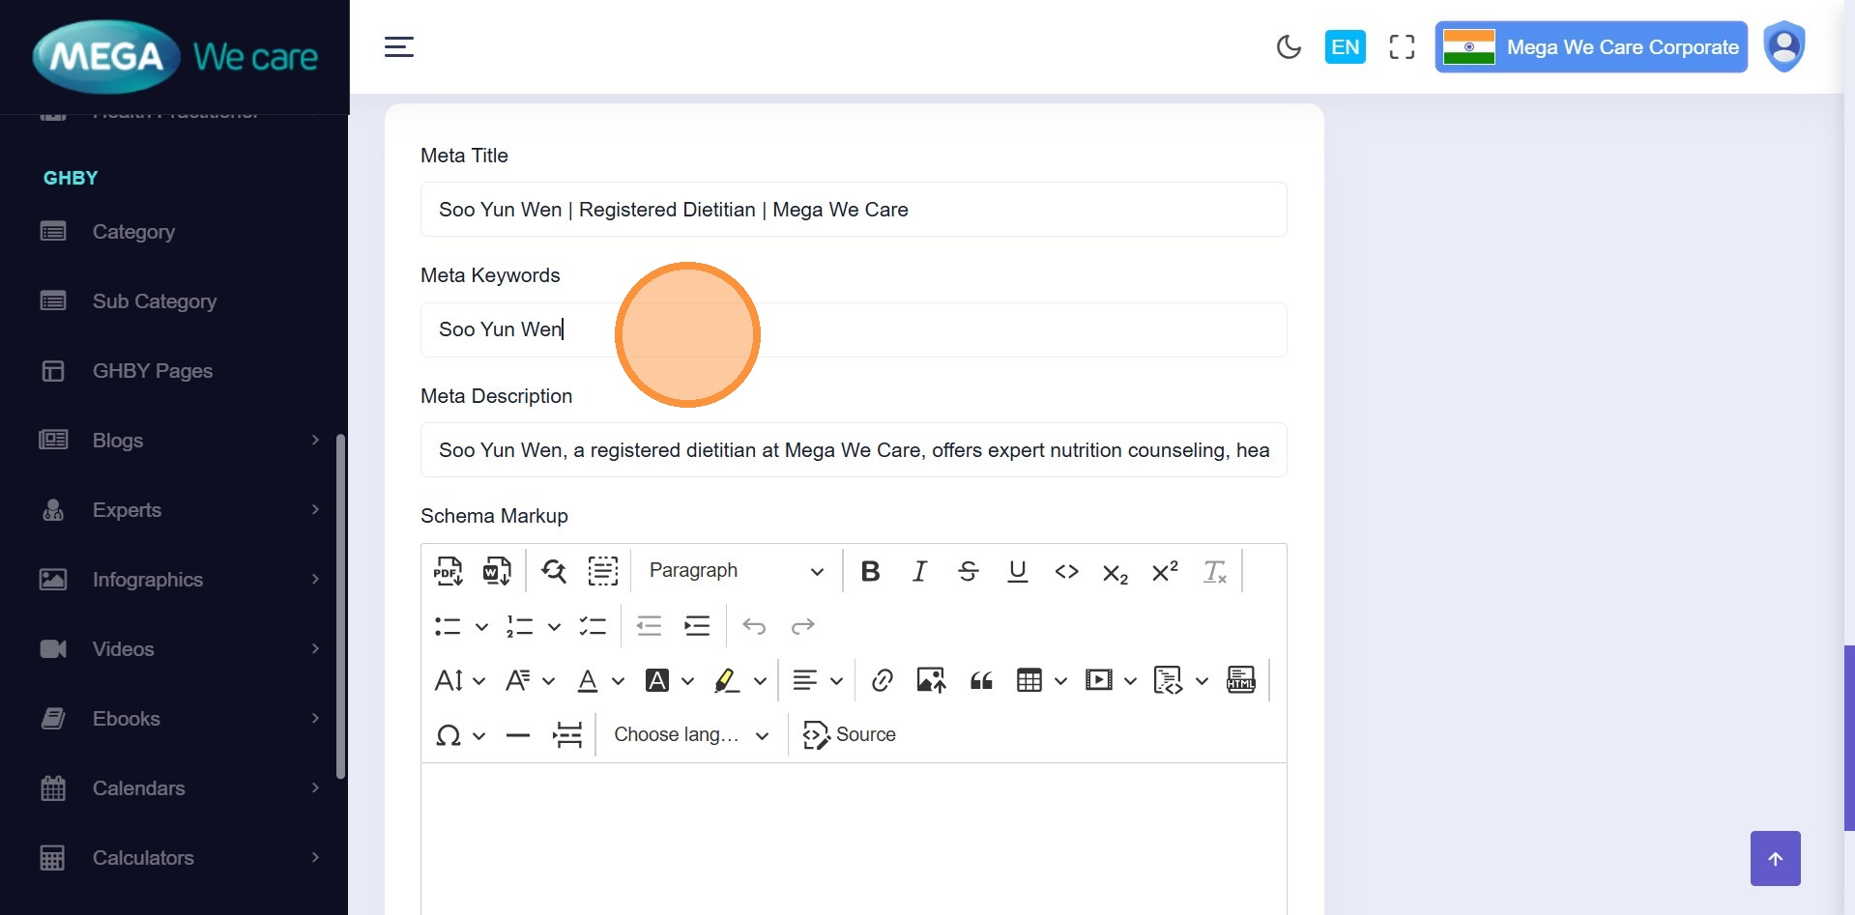Open the Paragraph heading dropdown
The image size is (1855, 915).
(736, 571)
